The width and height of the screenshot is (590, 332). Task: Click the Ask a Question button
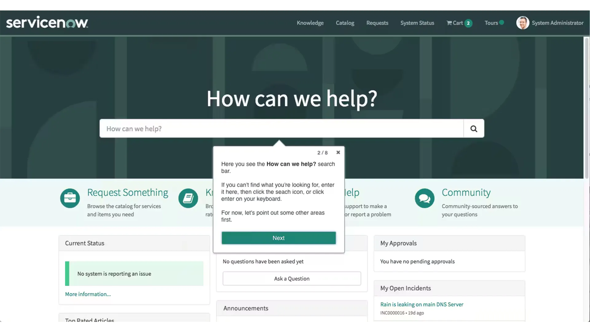coord(292,279)
